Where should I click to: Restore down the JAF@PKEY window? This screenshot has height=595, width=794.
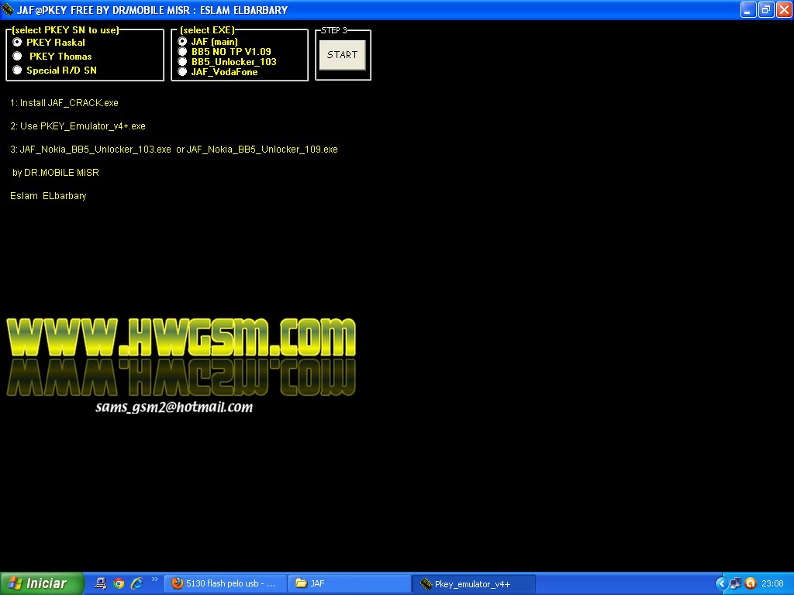[766, 9]
